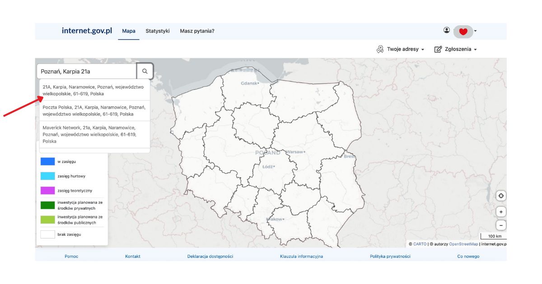Screen dimensions: 542x284
Task: Click the search magnifier icon
Action: [x=145, y=71]
